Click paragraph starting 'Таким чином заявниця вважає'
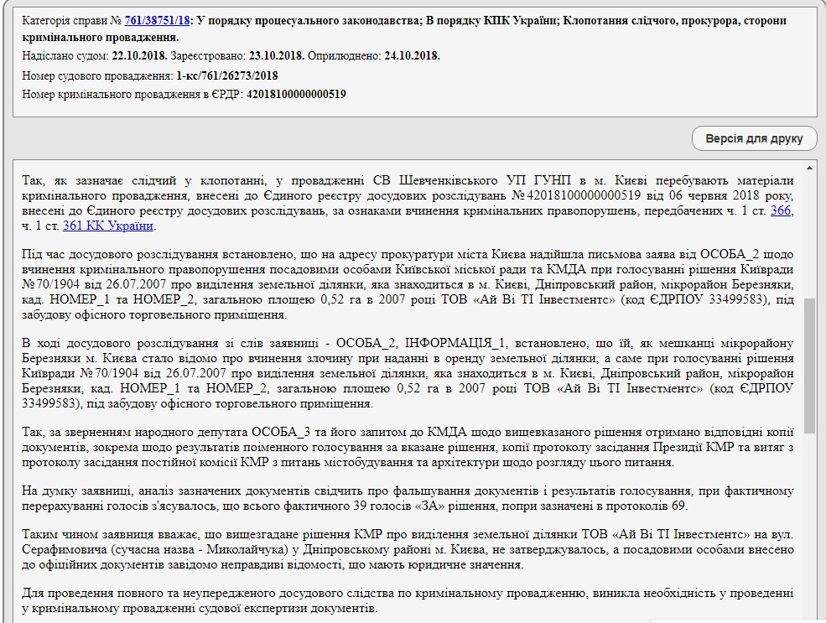Screen dimensions: 826x623 click(x=407, y=549)
